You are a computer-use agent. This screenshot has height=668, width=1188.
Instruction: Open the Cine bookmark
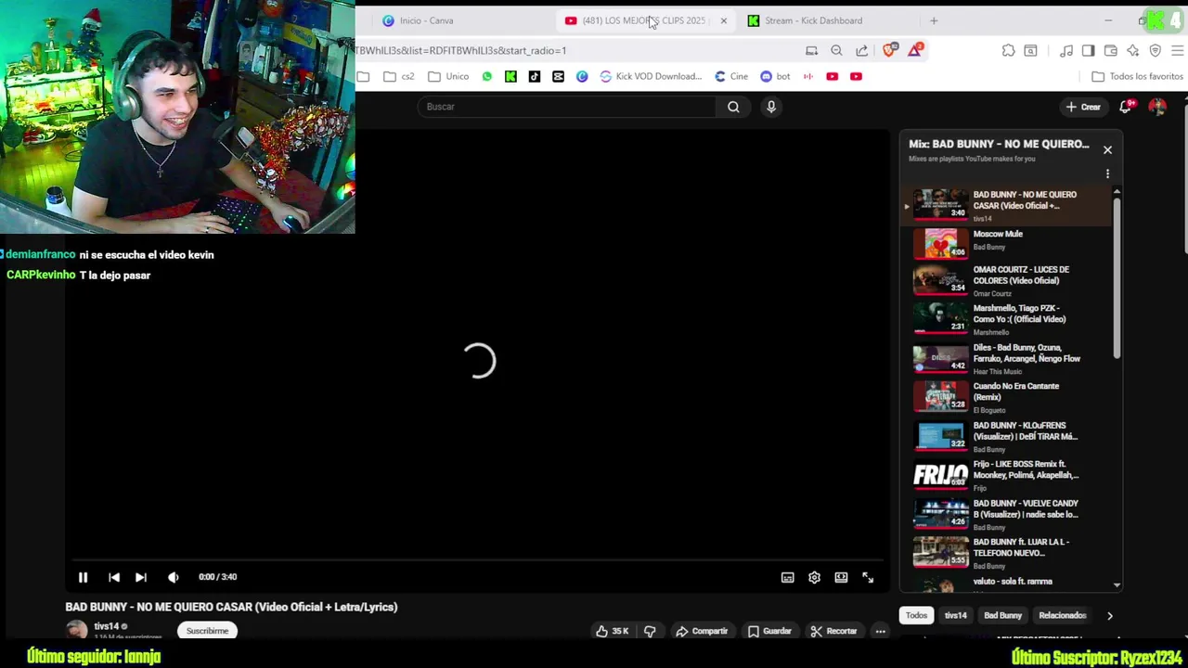pos(731,76)
